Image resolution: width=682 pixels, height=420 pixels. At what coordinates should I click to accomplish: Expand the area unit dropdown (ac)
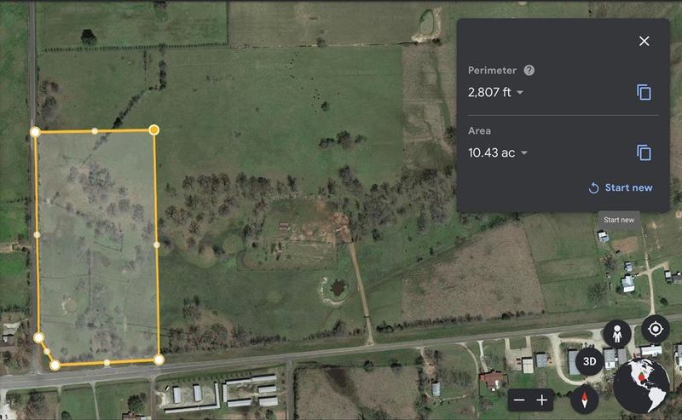tap(524, 153)
